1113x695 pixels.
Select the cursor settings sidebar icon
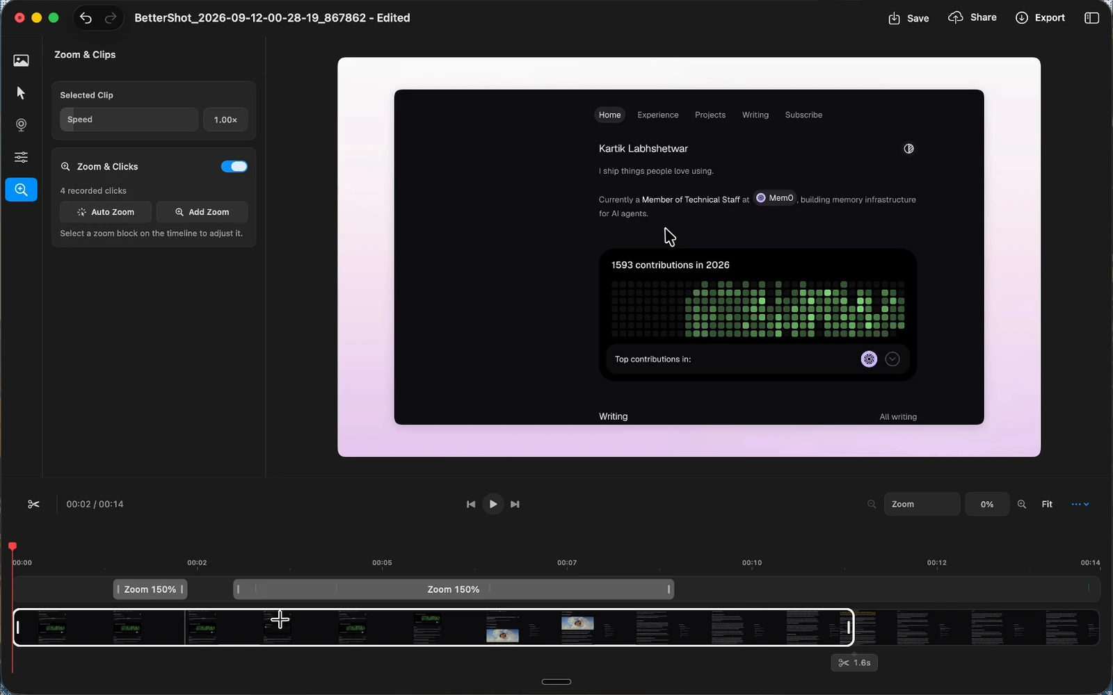[21, 93]
